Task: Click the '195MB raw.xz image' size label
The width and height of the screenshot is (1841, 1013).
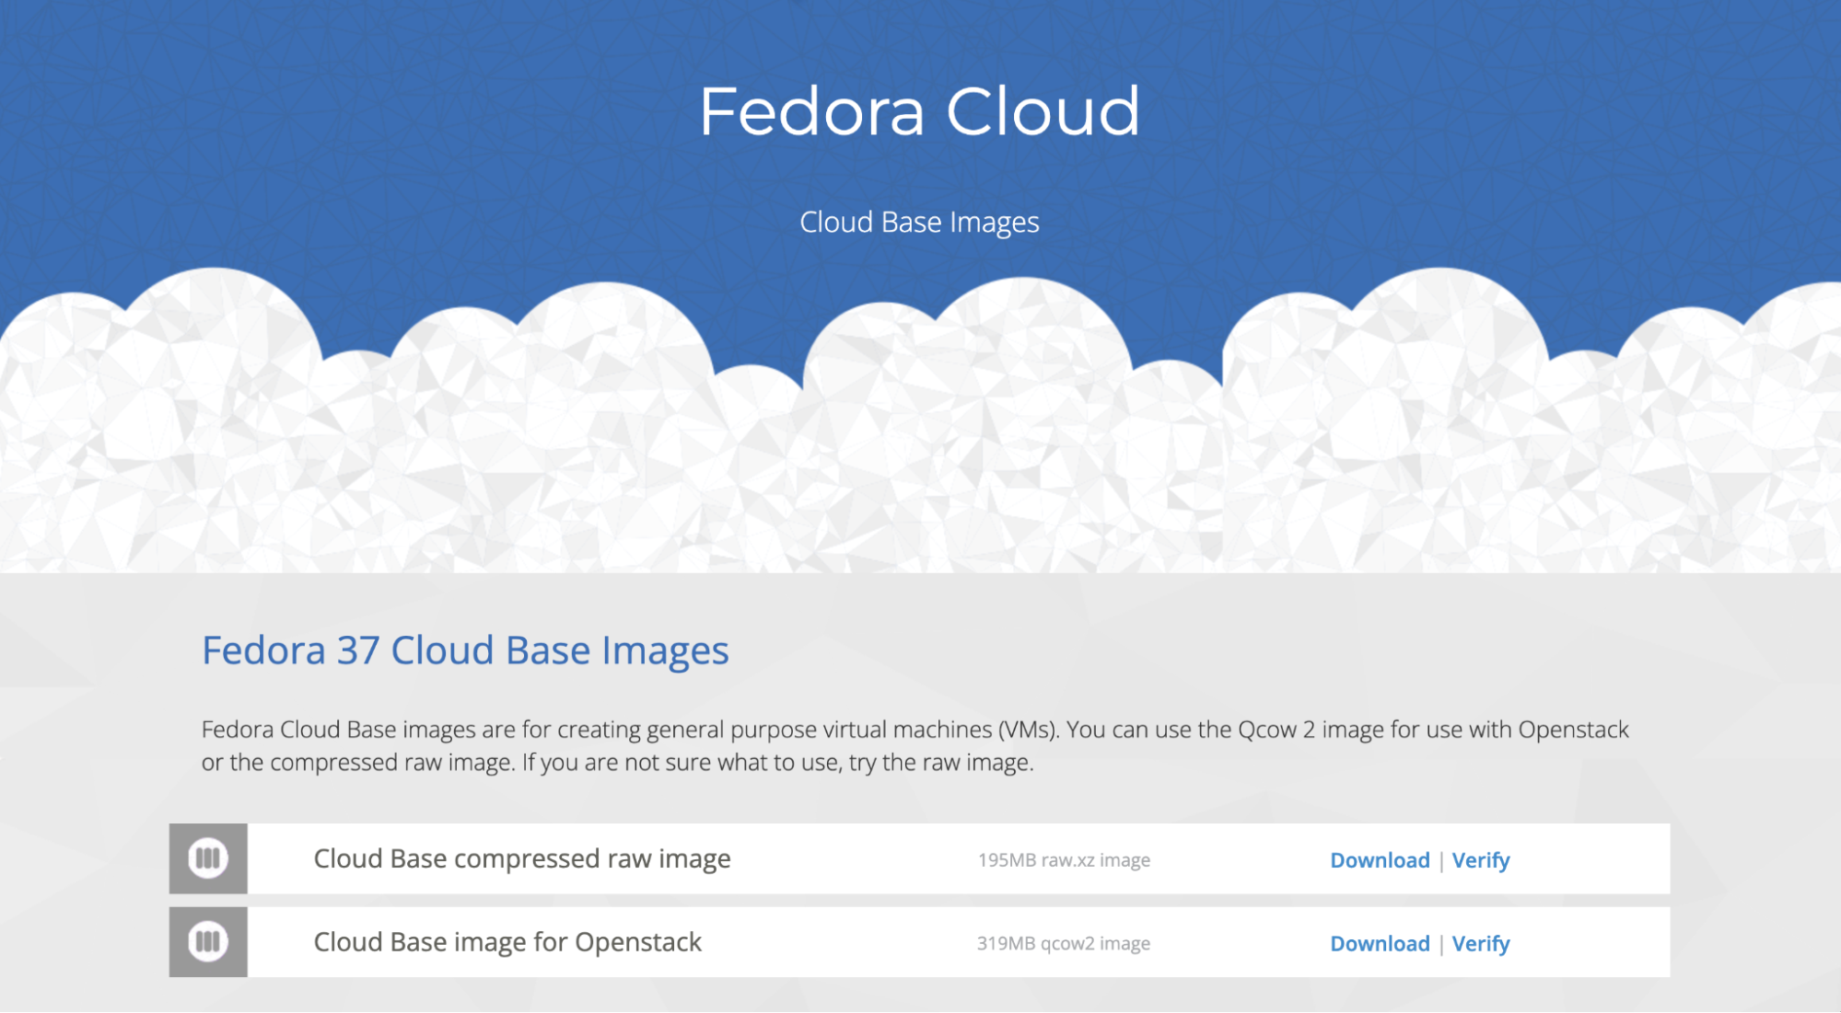Action: click(1063, 860)
